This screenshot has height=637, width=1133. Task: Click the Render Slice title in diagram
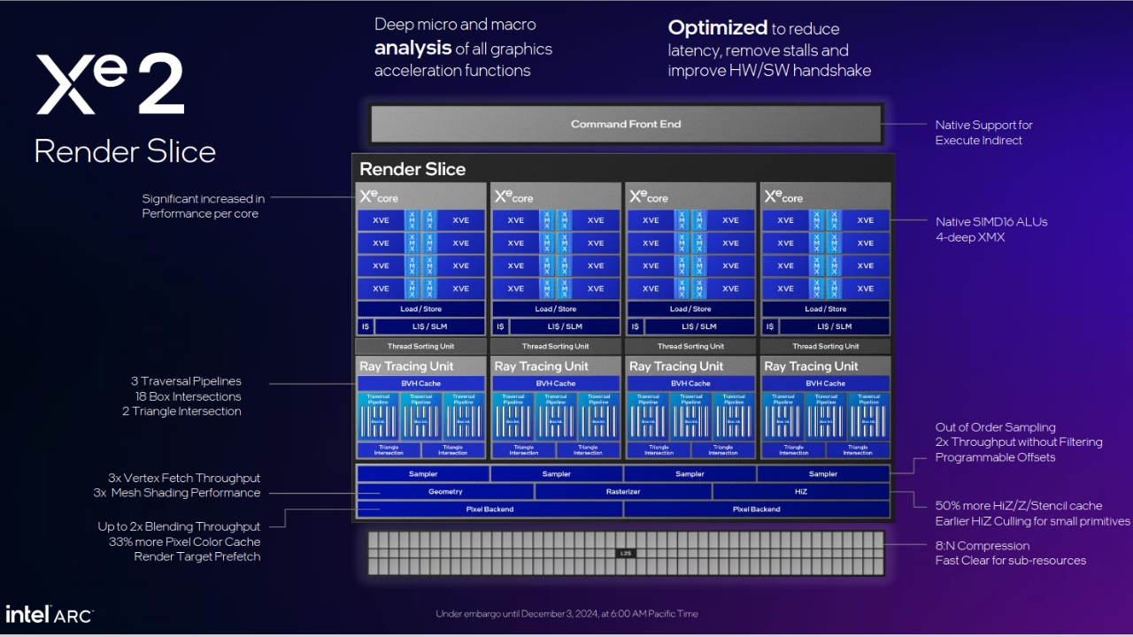click(412, 169)
